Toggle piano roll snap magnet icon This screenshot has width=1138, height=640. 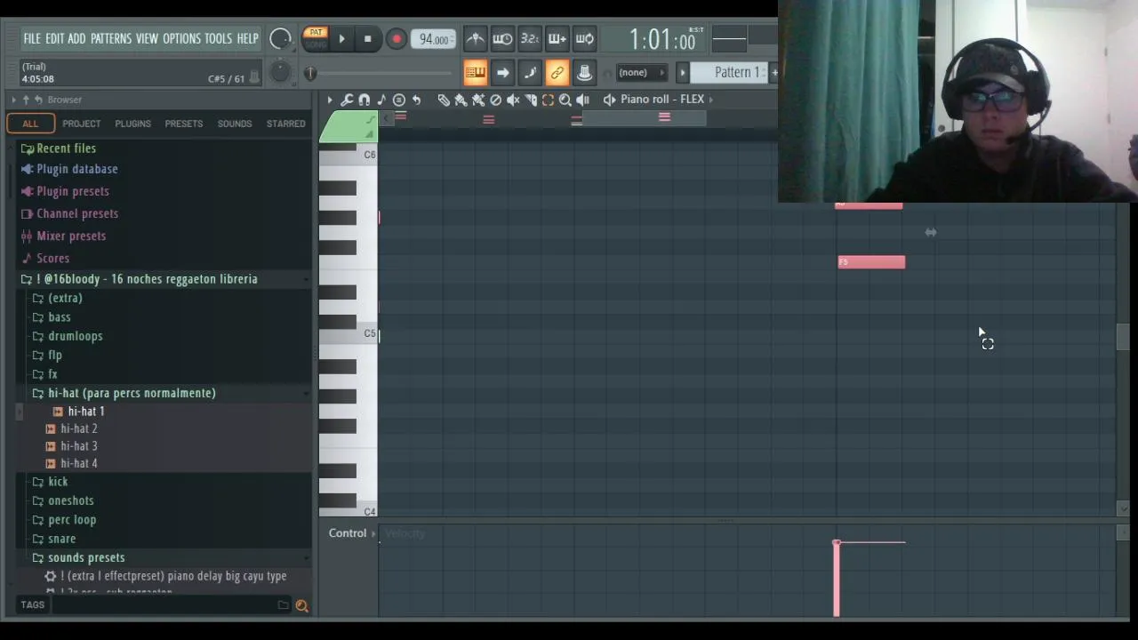[x=365, y=100]
